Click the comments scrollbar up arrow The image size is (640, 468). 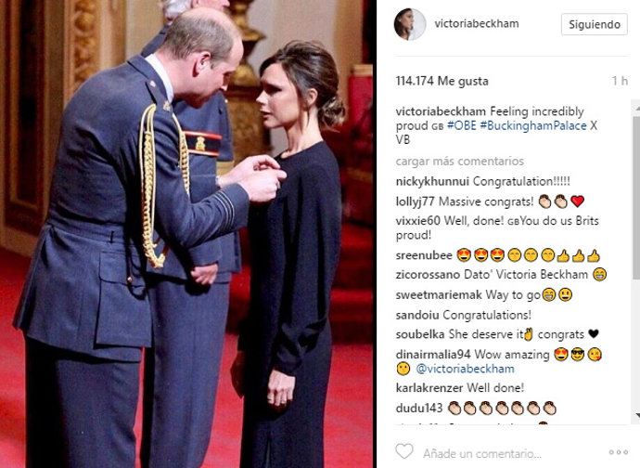click(636, 108)
